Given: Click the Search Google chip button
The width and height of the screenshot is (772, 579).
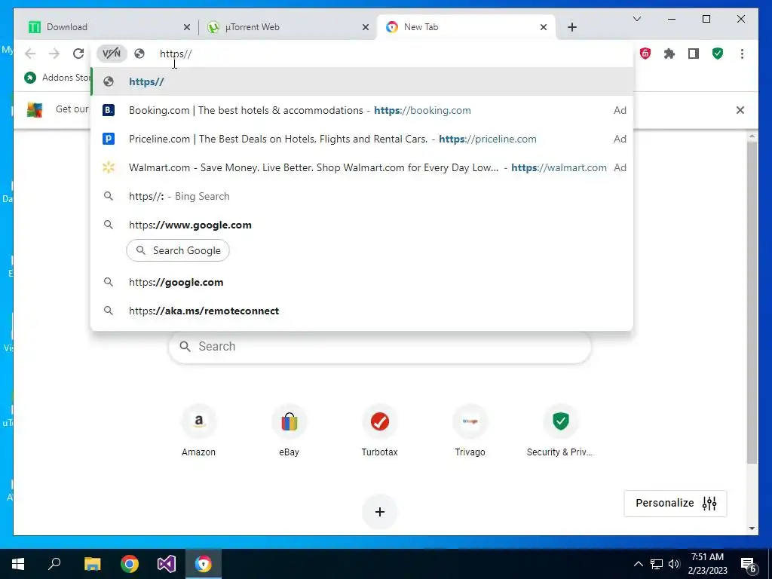Looking at the screenshot, I should 178,250.
